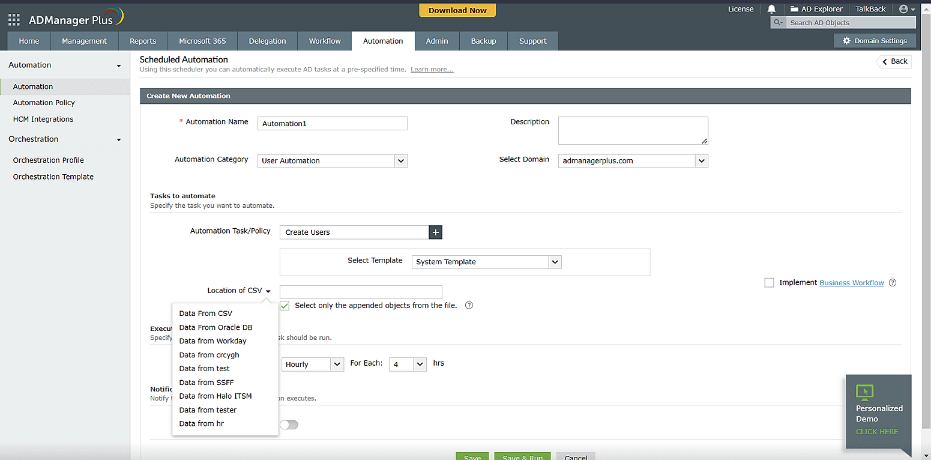
Task: Enable Implement Business Workflow checkbox
Action: click(769, 283)
